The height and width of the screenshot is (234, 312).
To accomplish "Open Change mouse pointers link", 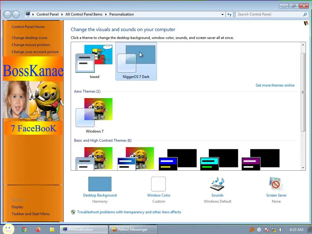I will tap(31, 45).
